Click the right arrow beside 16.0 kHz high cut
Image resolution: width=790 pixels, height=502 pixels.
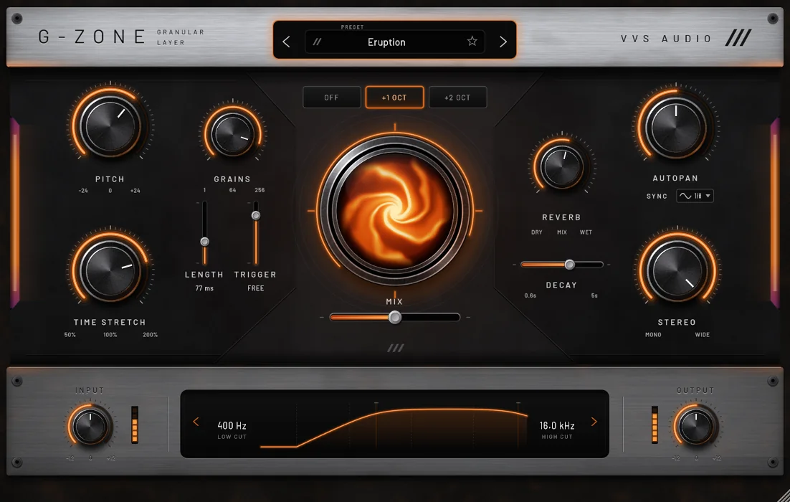[594, 422]
